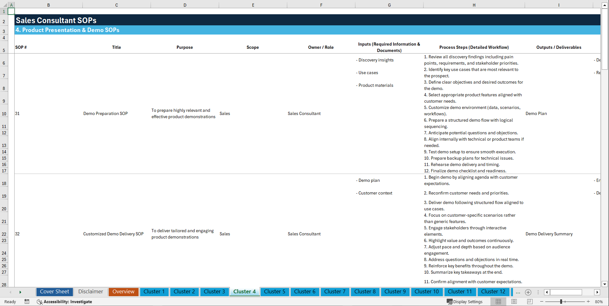Screen dimensions: 609x306
Task: Switch to the Overview sheet tab
Action: (123, 291)
